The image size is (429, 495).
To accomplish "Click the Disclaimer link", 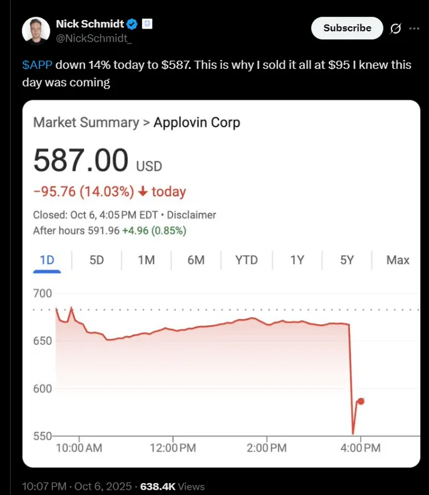I will (x=191, y=215).
